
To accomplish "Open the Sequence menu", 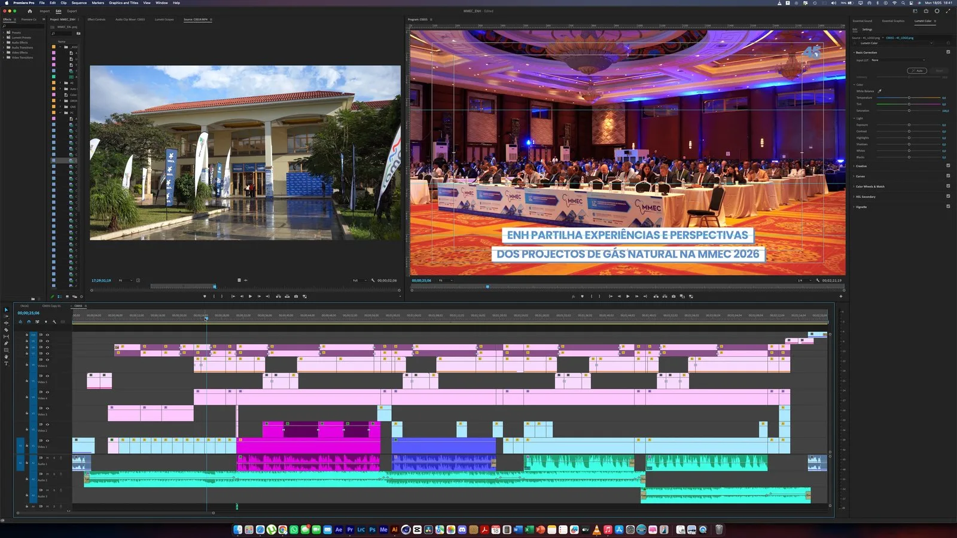I will coord(79,2).
